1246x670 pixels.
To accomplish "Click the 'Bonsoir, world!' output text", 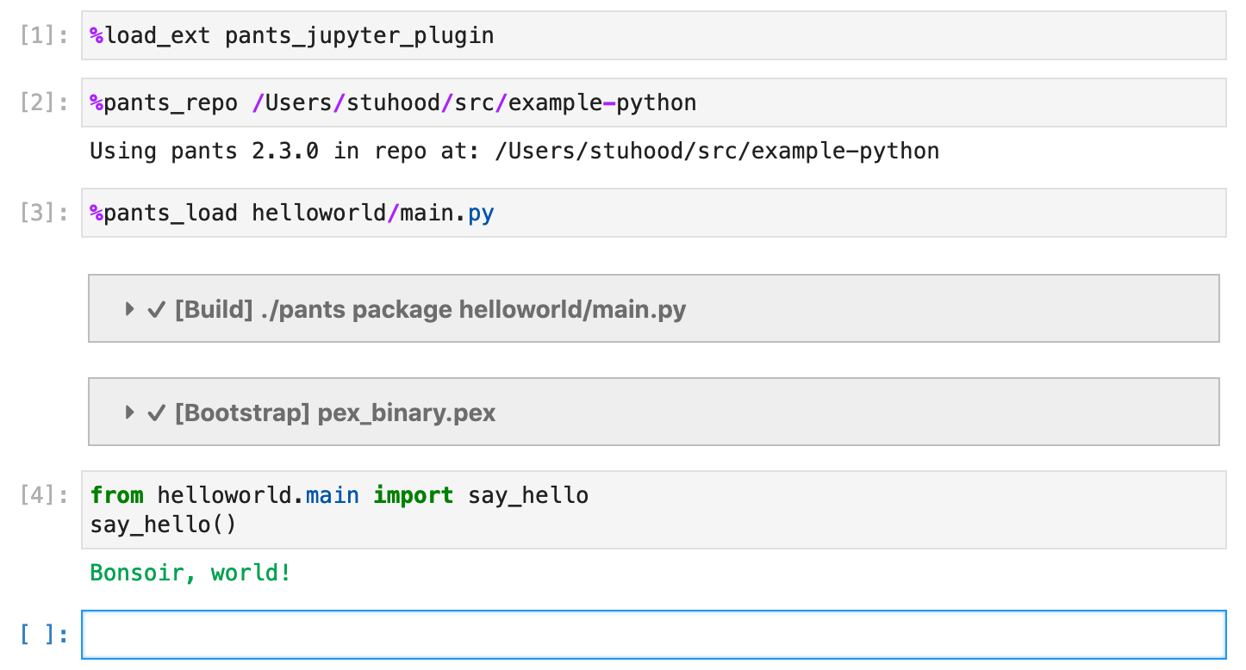I will tap(190, 572).
